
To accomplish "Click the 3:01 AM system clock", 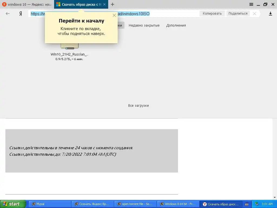I will click(267, 204).
